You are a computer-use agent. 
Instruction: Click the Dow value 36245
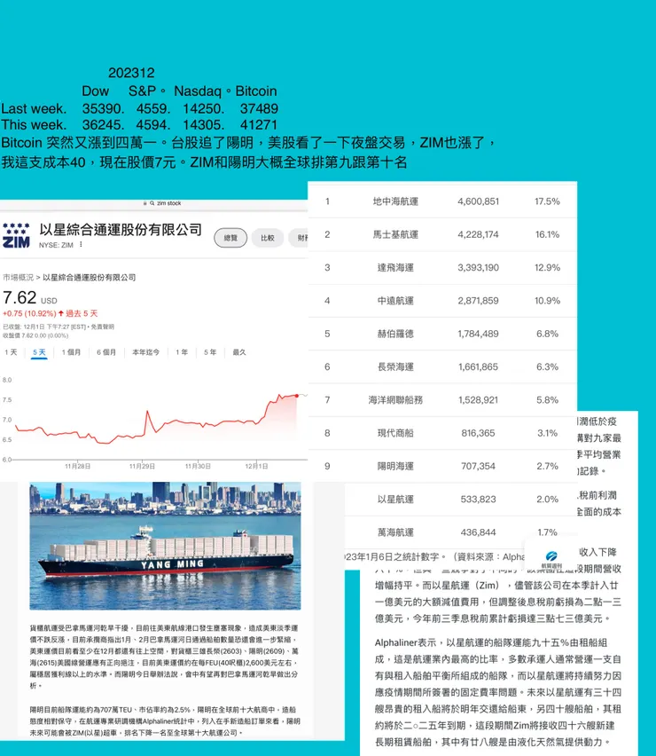(x=103, y=125)
